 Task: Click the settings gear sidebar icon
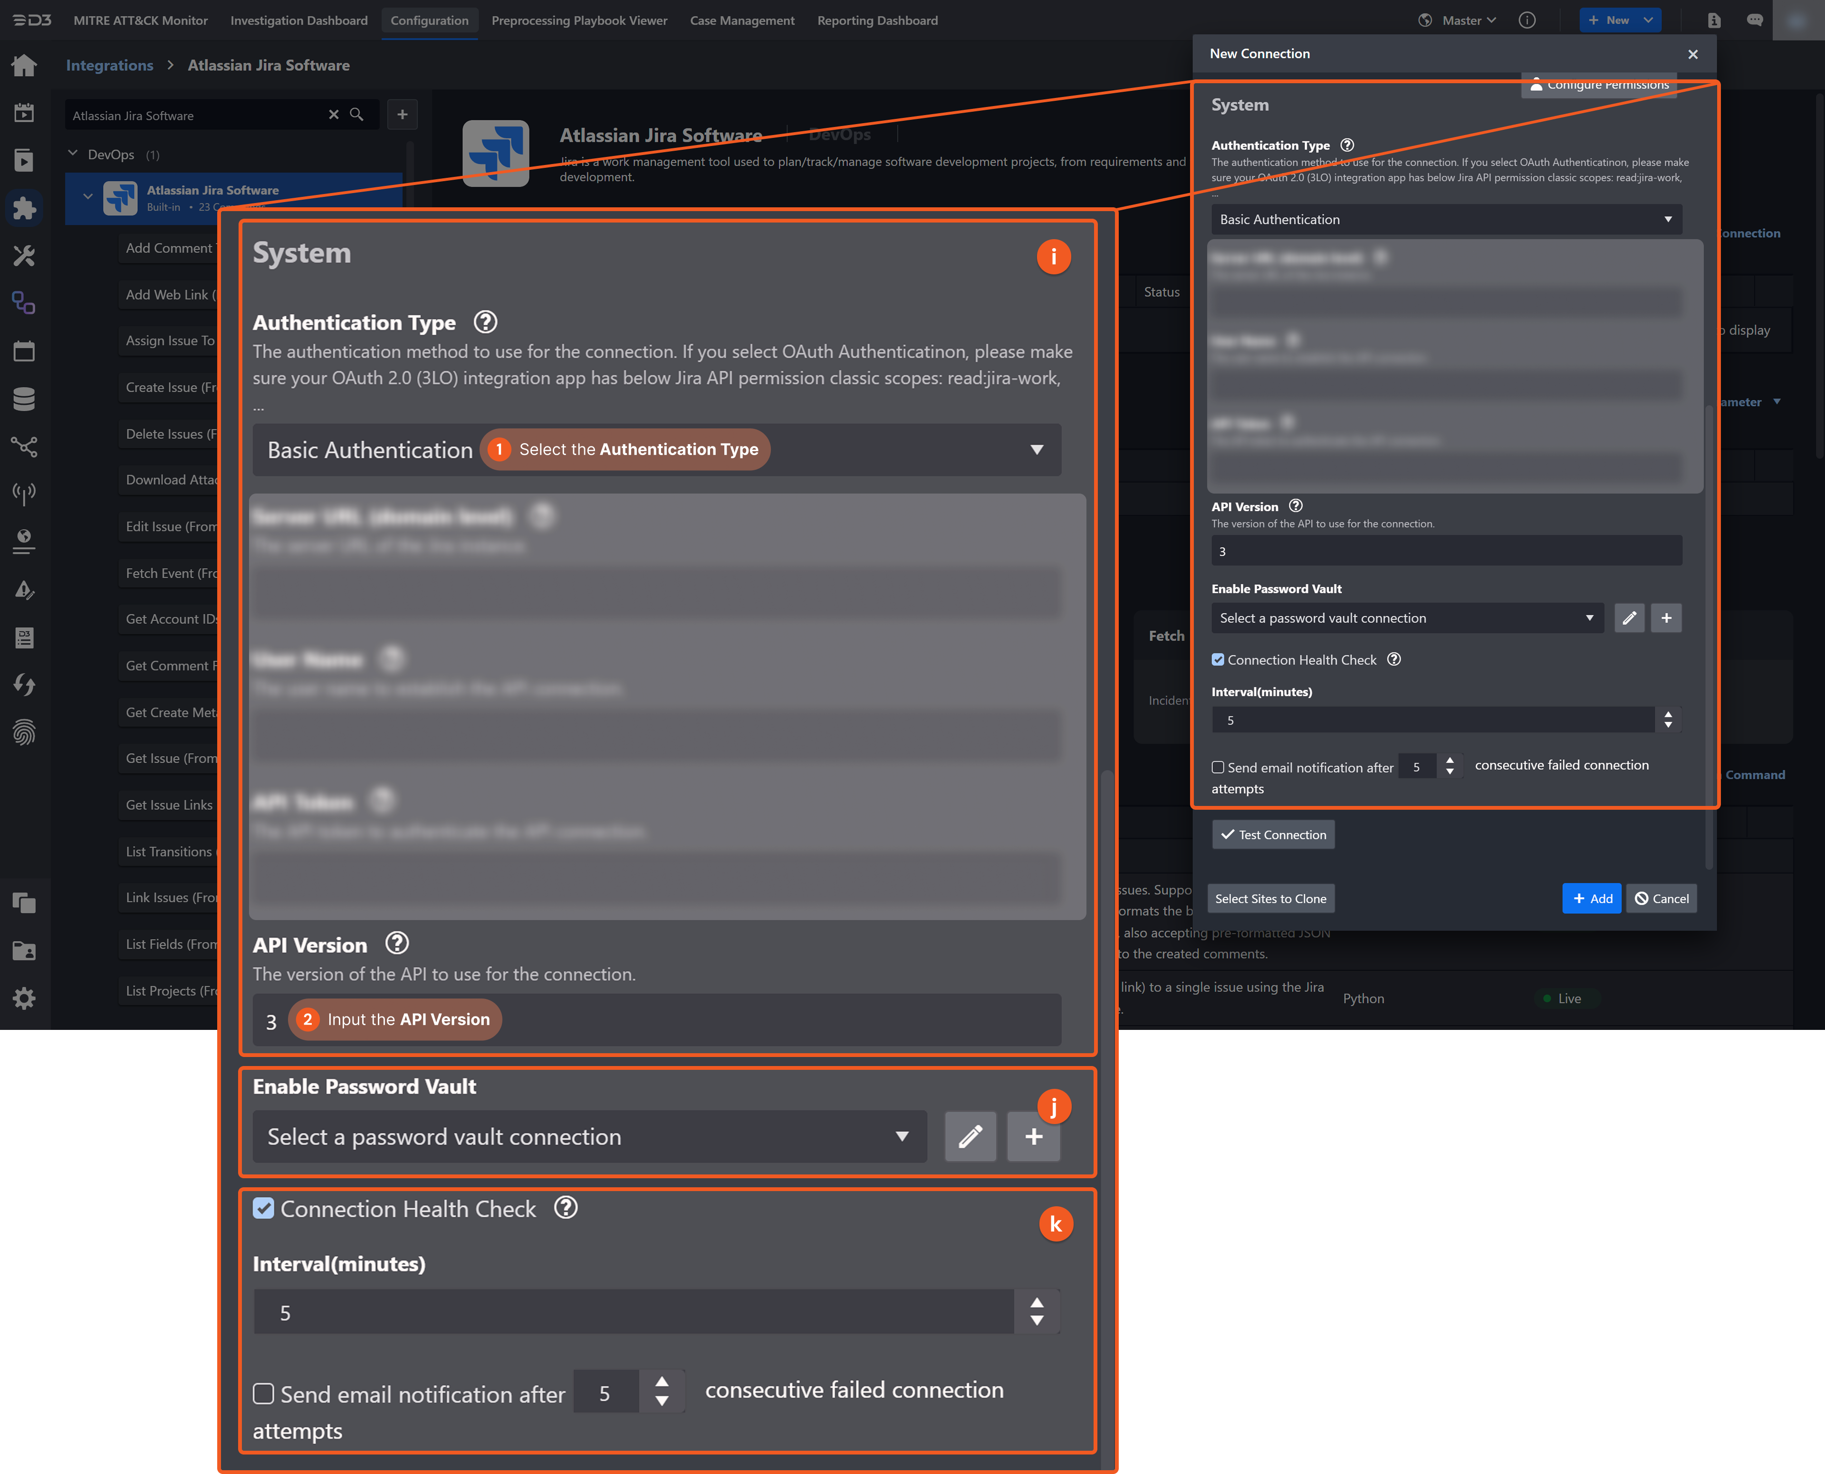click(x=24, y=998)
